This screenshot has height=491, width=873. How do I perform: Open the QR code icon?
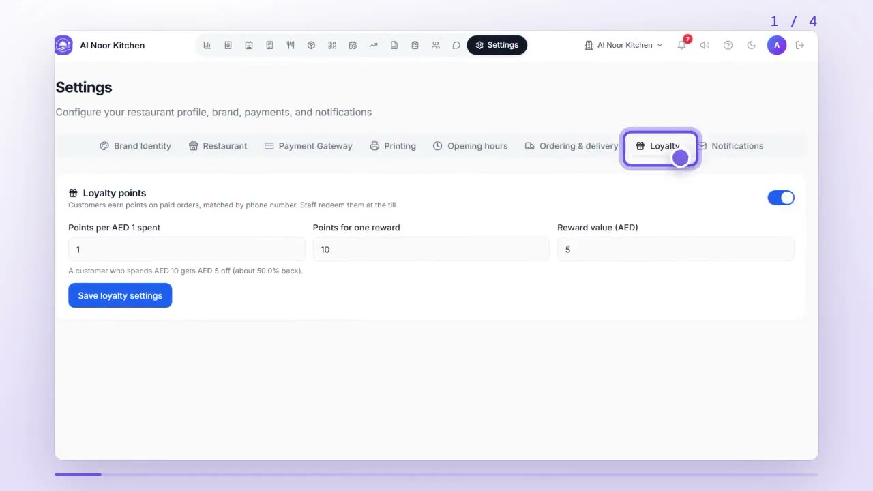pos(332,45)
